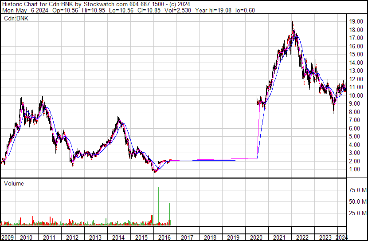Click the Cdn:BNK symbol label in chart

tap(16, 19)
